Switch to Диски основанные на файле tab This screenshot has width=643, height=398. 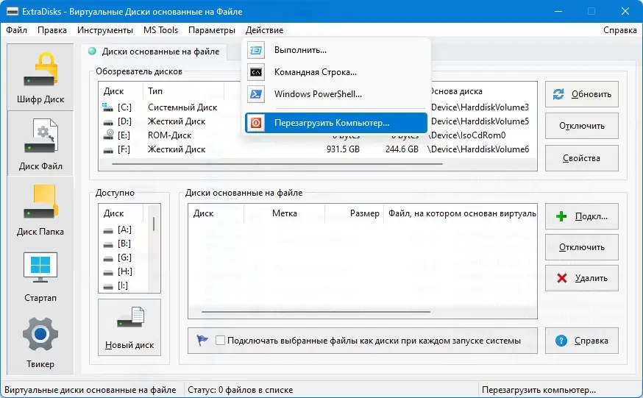pyautogui.click(x=154, y=51)
